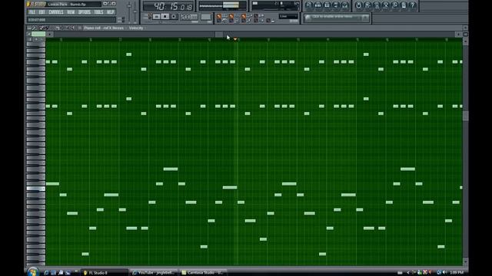Screen dimensions: 492x276
Task: Click the piano roll tools wrench icon
Action: pos(34,28)
